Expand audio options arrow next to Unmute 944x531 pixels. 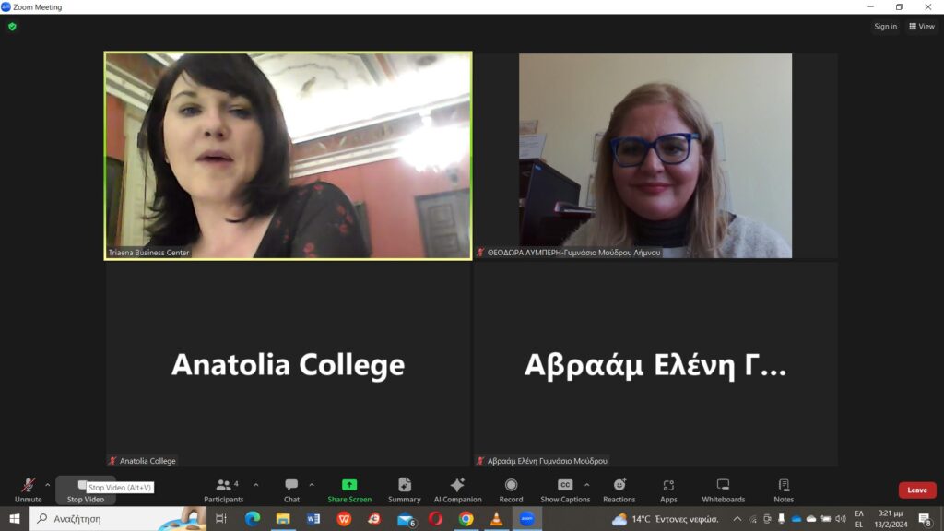48,485
